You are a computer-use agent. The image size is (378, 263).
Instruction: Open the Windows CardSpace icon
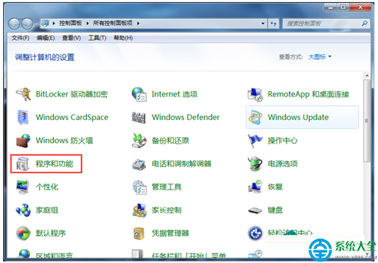click(x=23, y=117)
